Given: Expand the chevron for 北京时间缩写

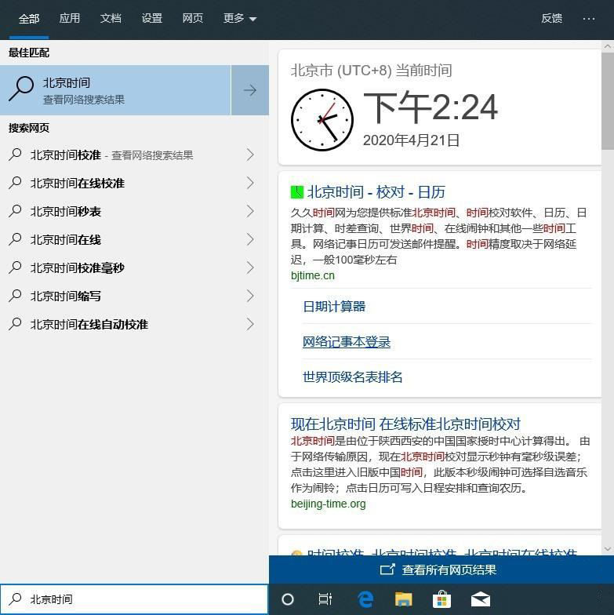Looking at the screenshot, I should [x=250, y=297].
